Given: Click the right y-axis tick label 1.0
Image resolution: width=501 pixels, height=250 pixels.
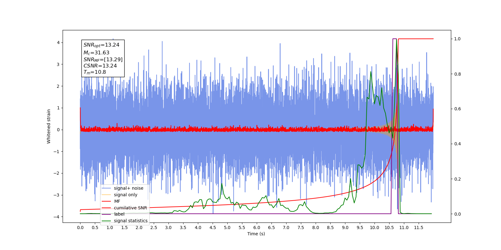Looking at the screenshot, I should (457, 39).
